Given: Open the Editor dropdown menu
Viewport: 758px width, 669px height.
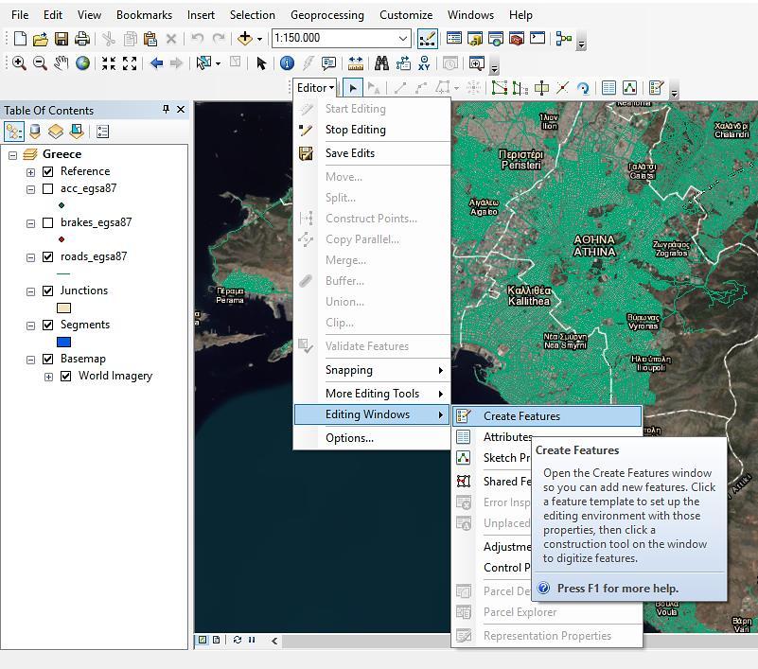Looking at the screenshot, I should [316, 88].
